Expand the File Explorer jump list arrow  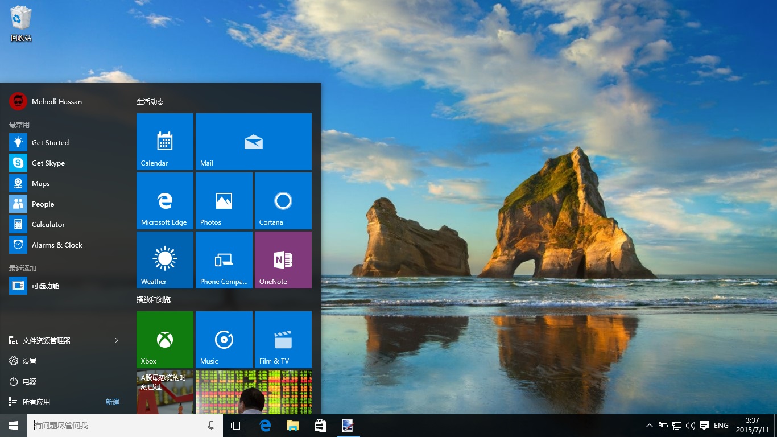click(x=117, y=340)
